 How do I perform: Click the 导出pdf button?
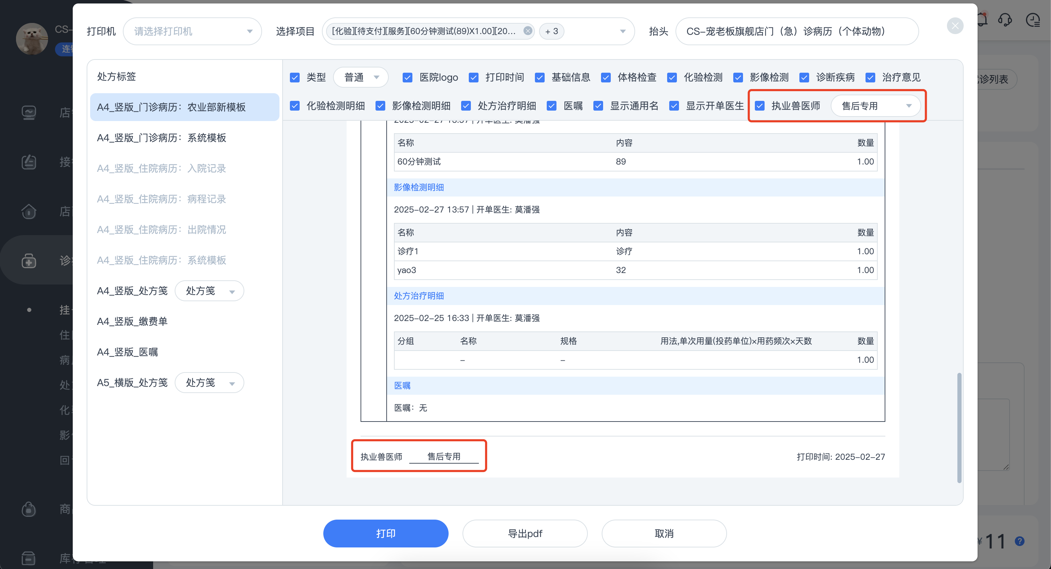pos(525,534)
